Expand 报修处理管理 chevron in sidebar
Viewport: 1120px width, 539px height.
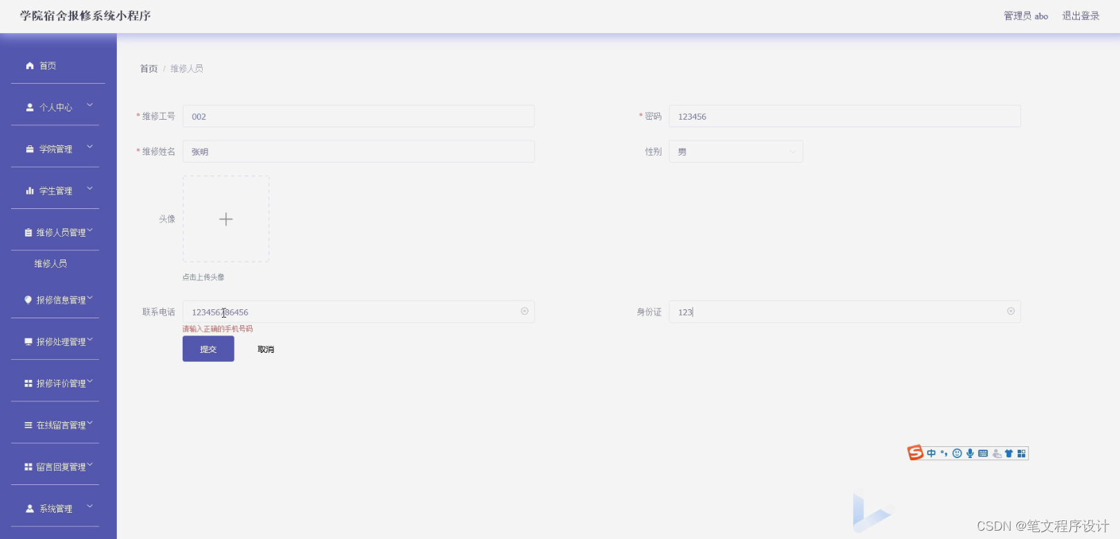[x=90, y=340]
